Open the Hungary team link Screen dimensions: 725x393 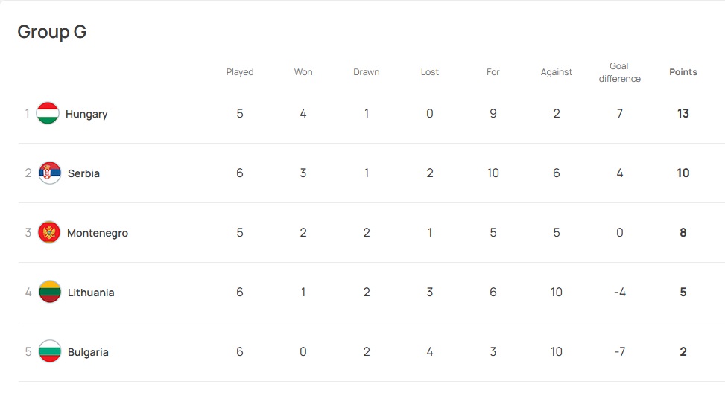pyautogui.click(x=86, y=114)
